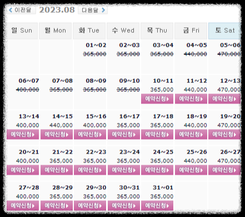The image size is (245, 217).
Task: Click the 31~01 date label
Action: point(163,188)
